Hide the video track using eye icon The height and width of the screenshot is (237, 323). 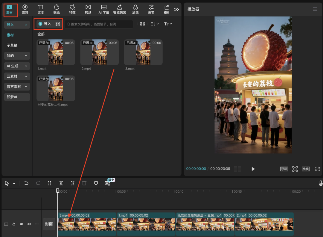[22, 224]
